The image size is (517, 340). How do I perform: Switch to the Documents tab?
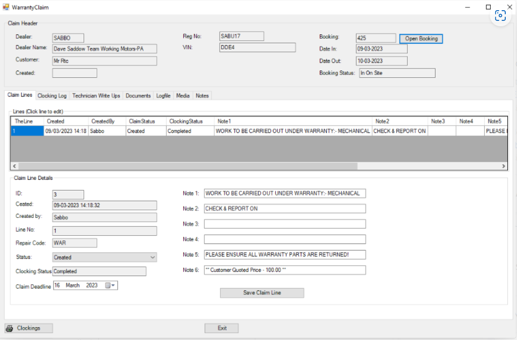[138, 95]
